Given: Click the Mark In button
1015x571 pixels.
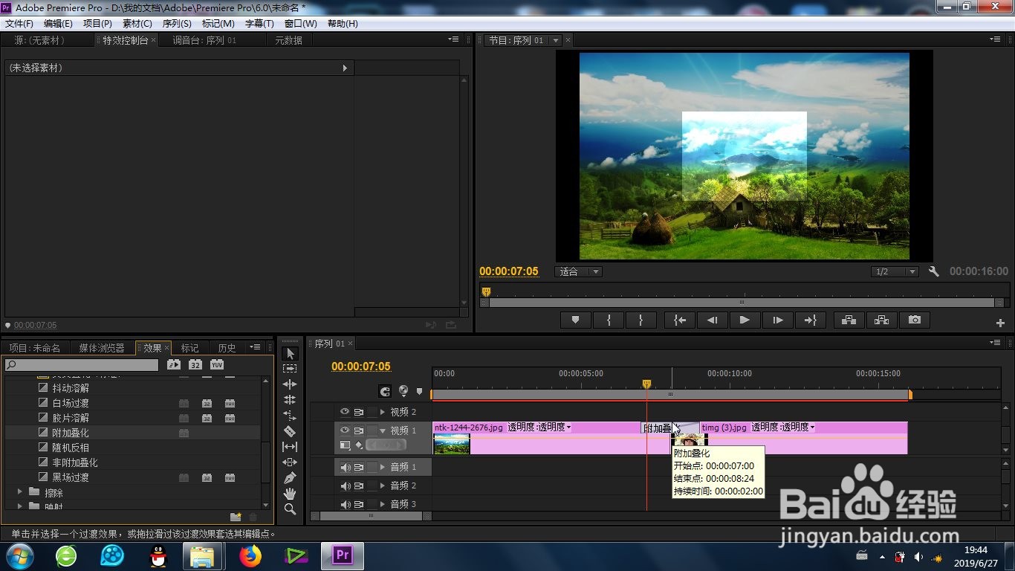Looking at the screenshot, I should 609,320.
